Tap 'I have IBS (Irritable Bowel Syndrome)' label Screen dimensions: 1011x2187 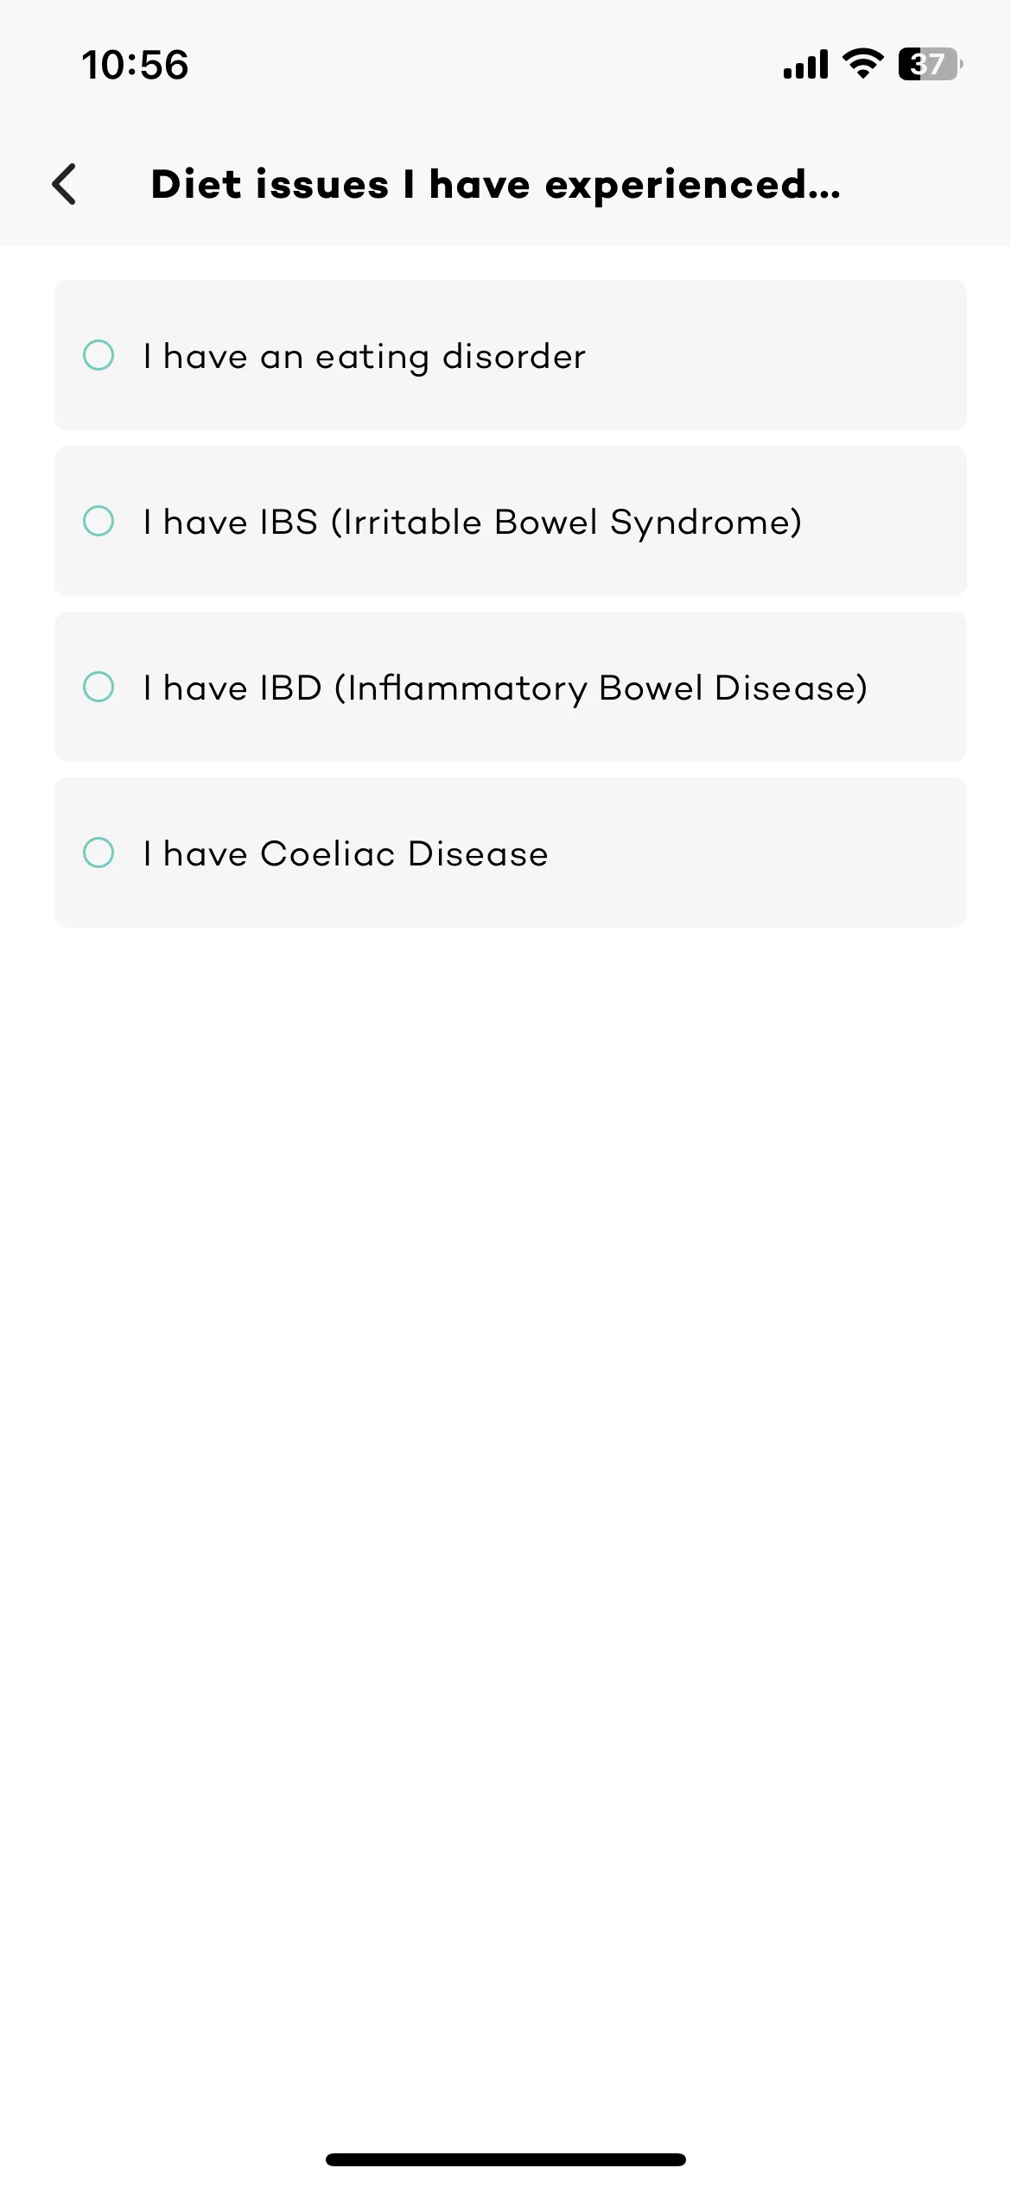(x=473, y=523)
